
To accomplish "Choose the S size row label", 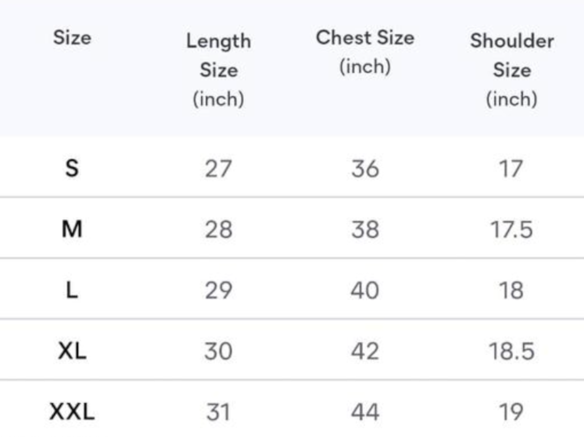I will 72,168.
